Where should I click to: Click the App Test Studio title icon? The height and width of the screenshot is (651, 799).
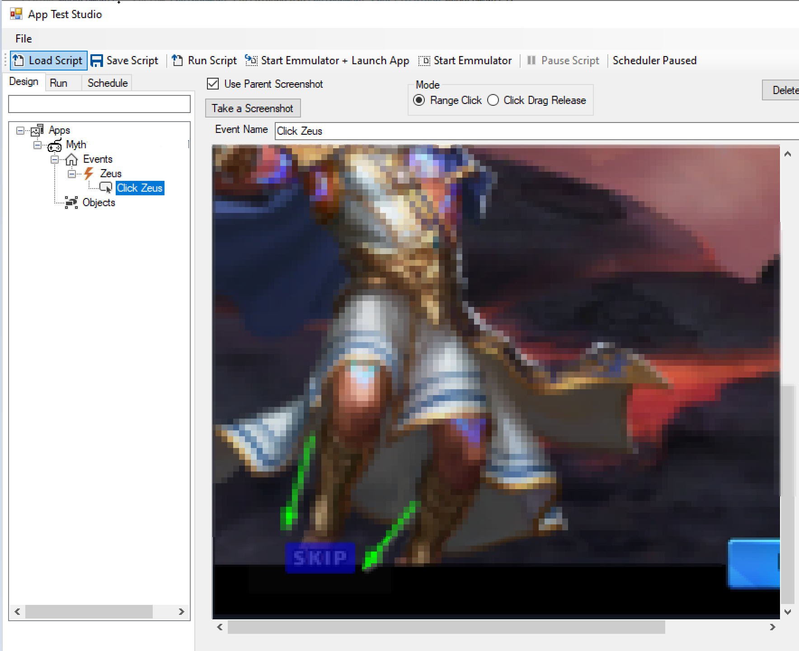16,14
